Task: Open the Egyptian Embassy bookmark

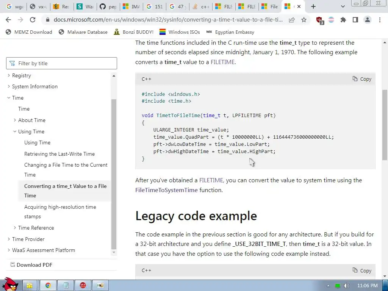Action: (x=230, y=32)
